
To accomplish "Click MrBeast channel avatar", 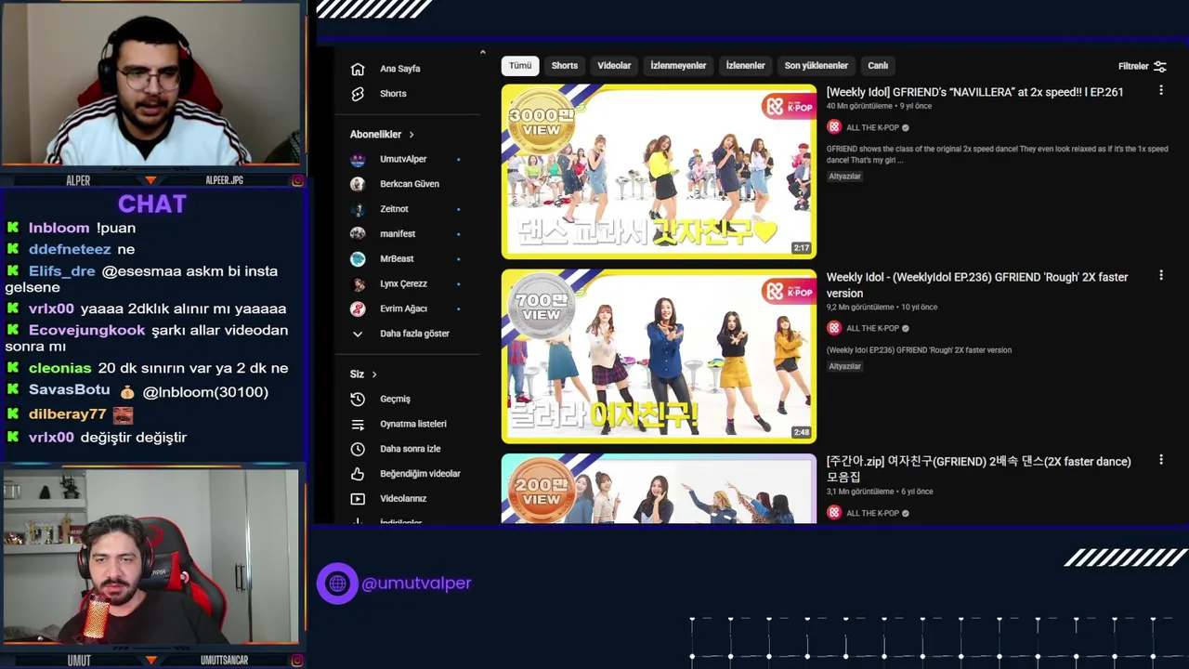I will click(358, 259).
